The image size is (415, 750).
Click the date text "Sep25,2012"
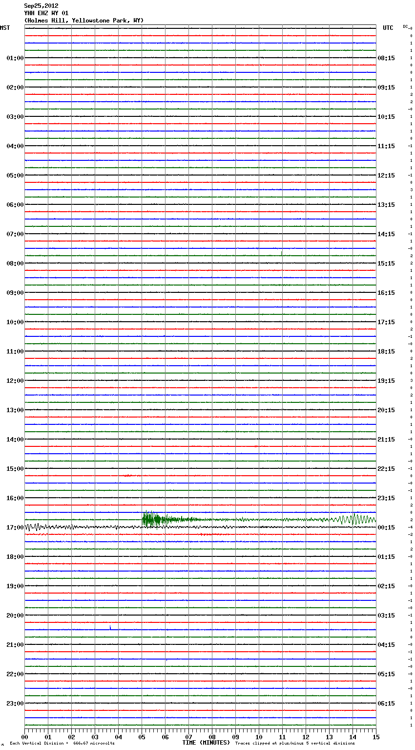pyautogui.click(x=41, y=6)
